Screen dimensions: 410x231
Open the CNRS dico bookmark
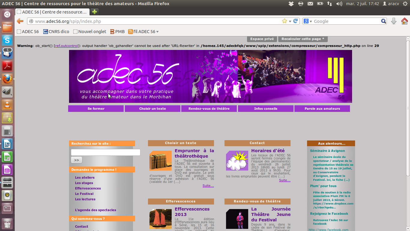coord(56,32)
